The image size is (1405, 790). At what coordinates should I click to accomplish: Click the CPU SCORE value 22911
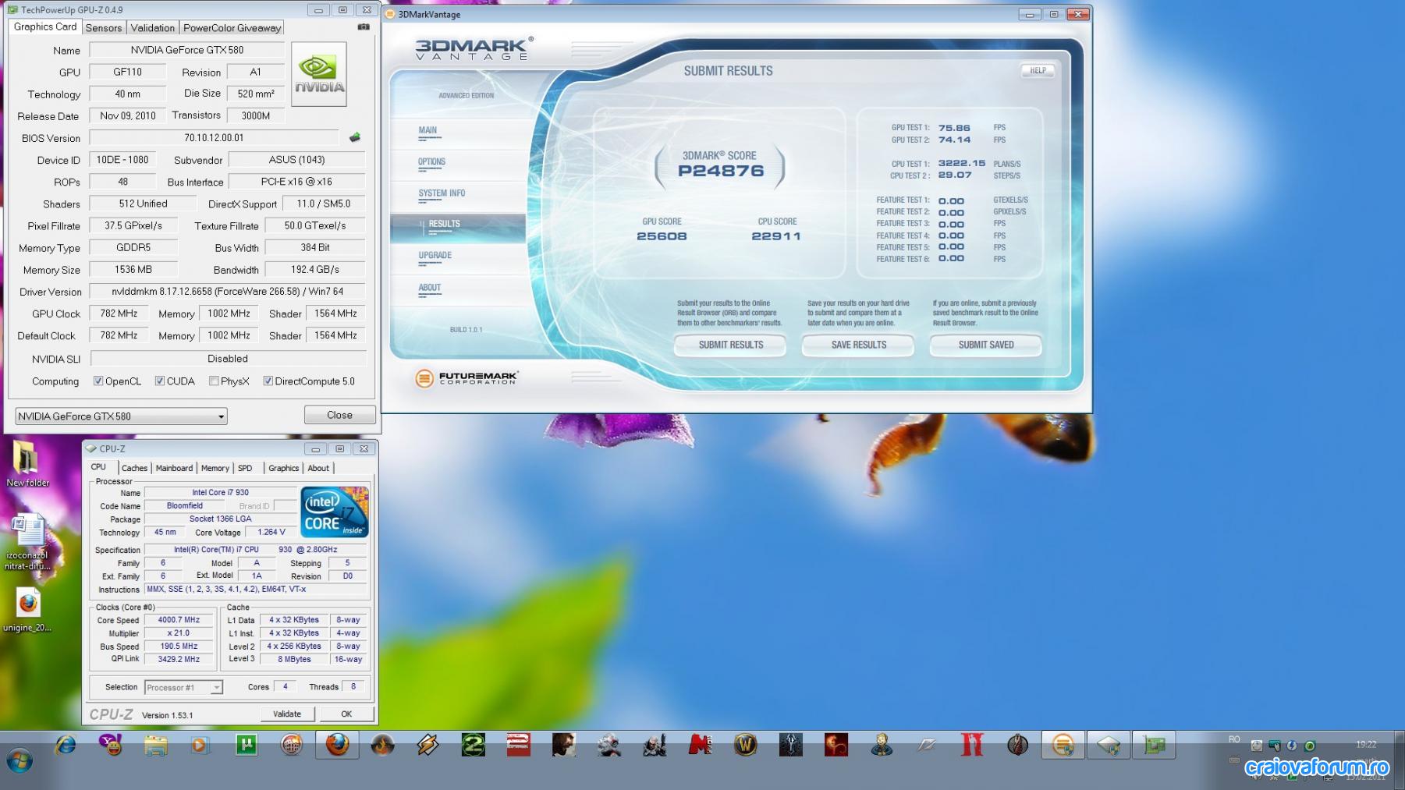click(776, 236)
